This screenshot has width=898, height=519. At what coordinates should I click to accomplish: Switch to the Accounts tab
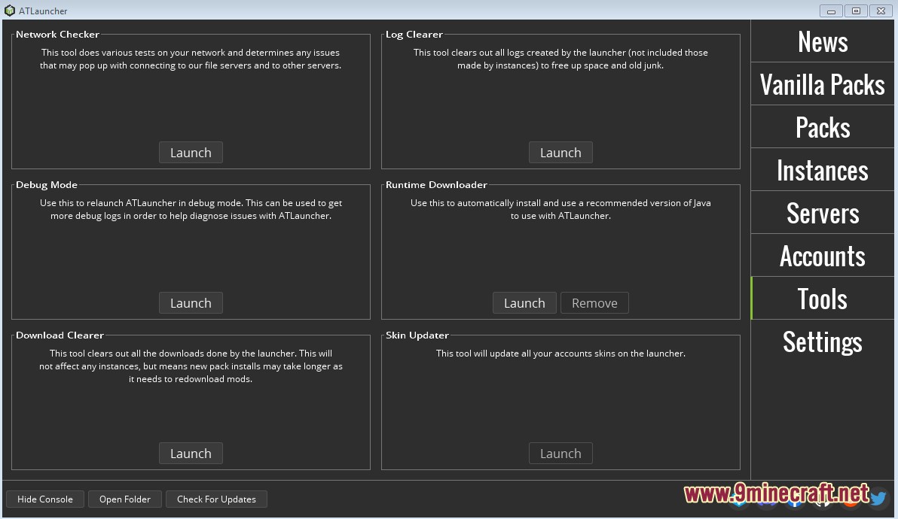coord(823,256)
